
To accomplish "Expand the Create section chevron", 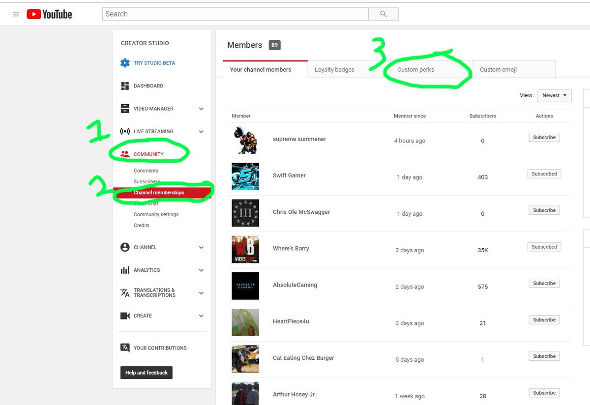I will tap(201, 316).
